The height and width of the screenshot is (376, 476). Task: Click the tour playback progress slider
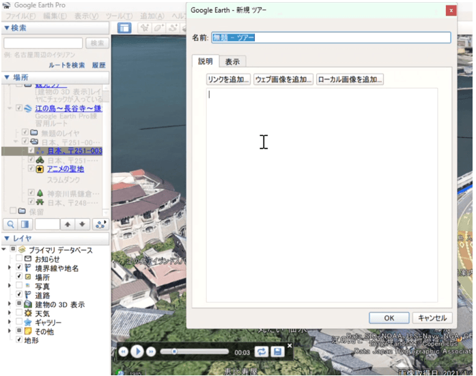pyautogui.click(x=198, y=351)
